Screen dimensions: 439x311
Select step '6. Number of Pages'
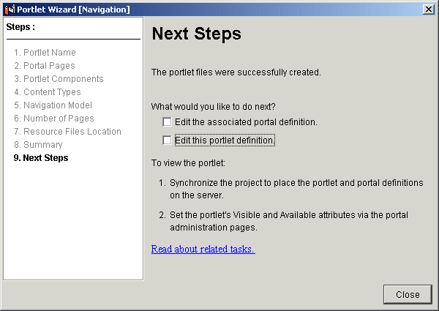[54, 118]
